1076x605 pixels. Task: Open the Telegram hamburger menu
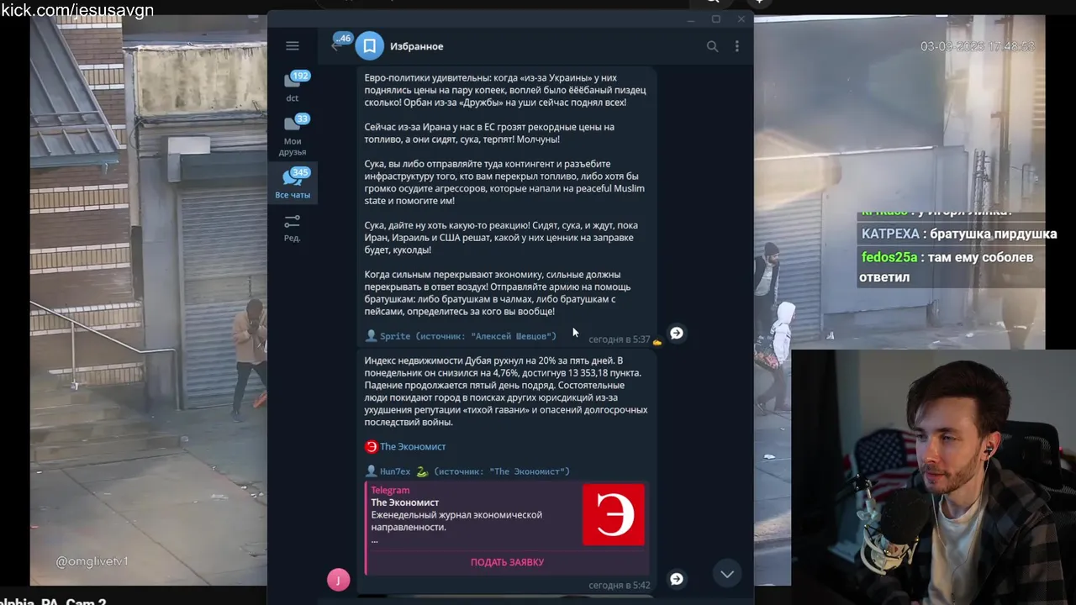[292, 46]
